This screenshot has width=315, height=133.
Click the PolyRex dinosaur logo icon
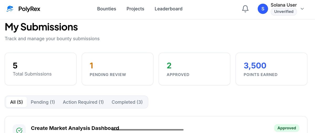coord(10,9)
